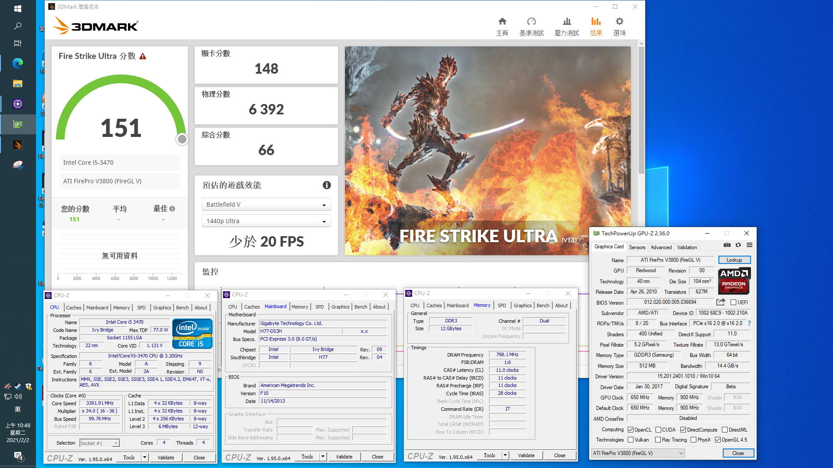Click the Fire Strike Ultra preview image

pos(488,151)
